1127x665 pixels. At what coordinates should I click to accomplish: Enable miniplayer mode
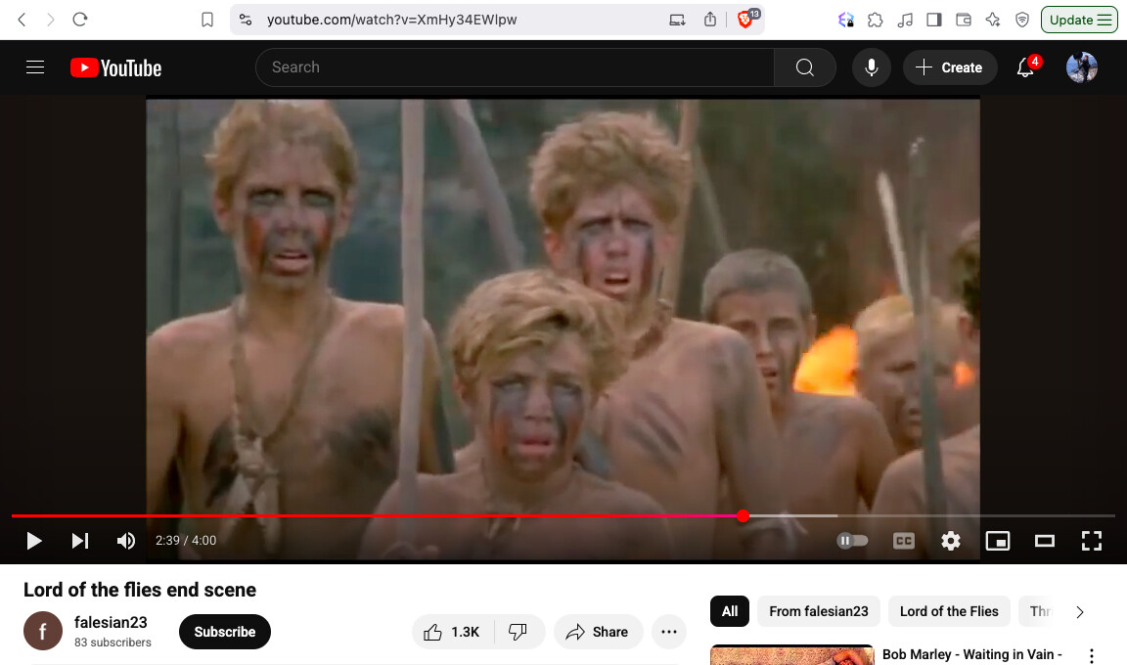click(998, 540)
